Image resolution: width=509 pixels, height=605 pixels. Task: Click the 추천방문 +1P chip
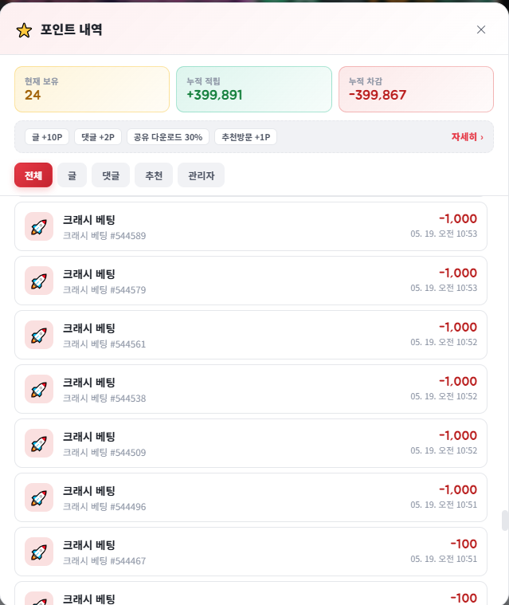tap(245, 137)
